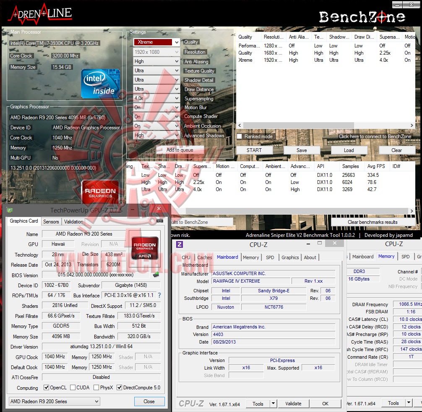Click the CPU-Z OK button

[325, 403]
